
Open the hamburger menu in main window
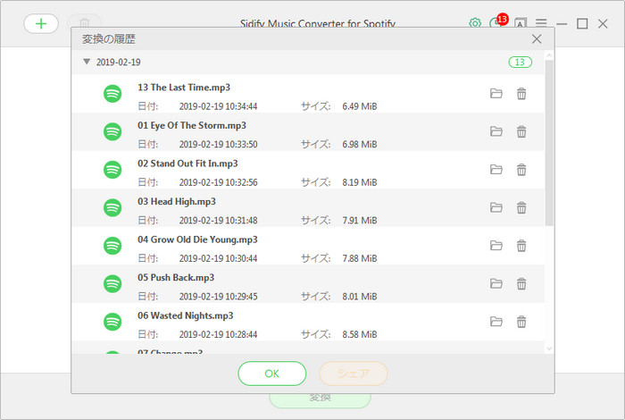point(541,22)
